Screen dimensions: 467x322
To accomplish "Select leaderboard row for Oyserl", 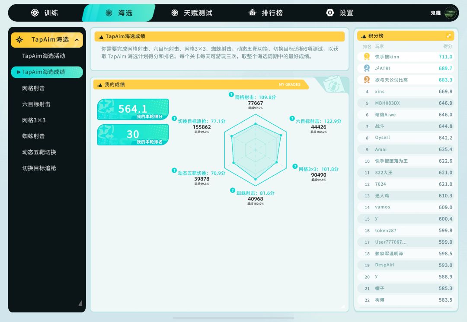I will point(406,138).
